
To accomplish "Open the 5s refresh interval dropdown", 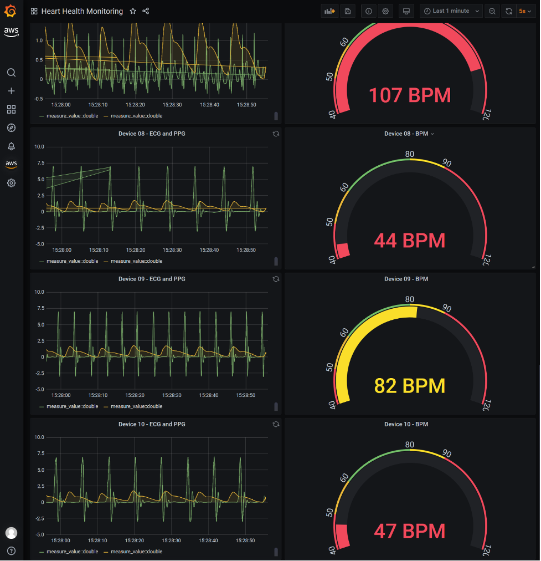I will click(x=525, y=11).
